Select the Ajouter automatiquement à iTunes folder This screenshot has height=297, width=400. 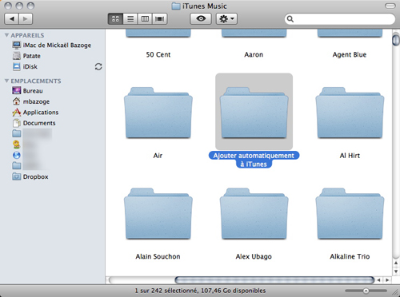point(254,112)
